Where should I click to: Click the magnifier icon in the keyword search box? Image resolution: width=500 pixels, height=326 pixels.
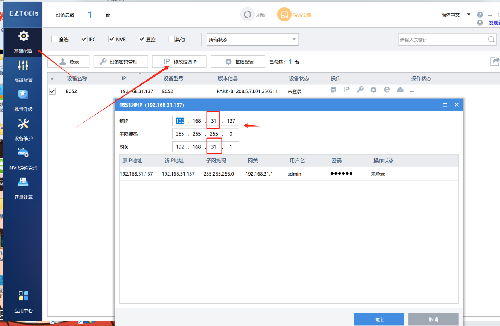(491, 40)
